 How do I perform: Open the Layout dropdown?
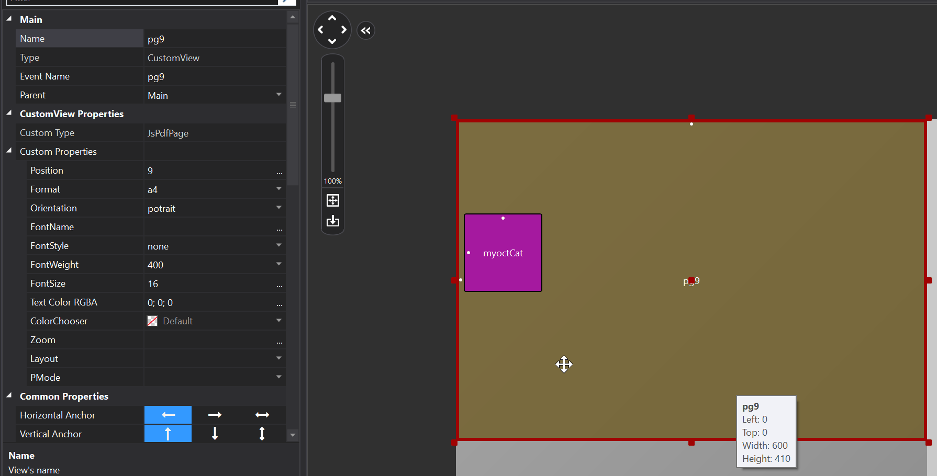279,358
